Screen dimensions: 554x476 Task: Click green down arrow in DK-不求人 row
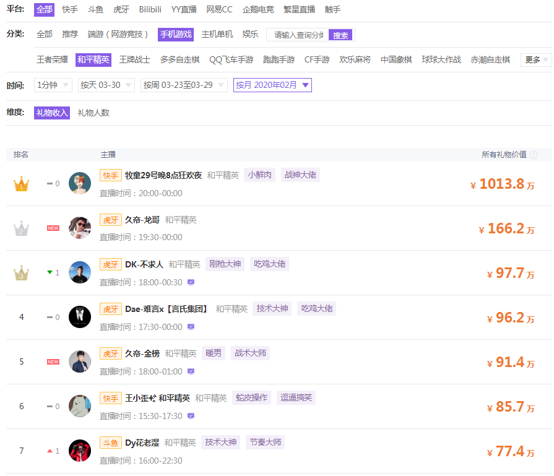[x=50, y=272]
